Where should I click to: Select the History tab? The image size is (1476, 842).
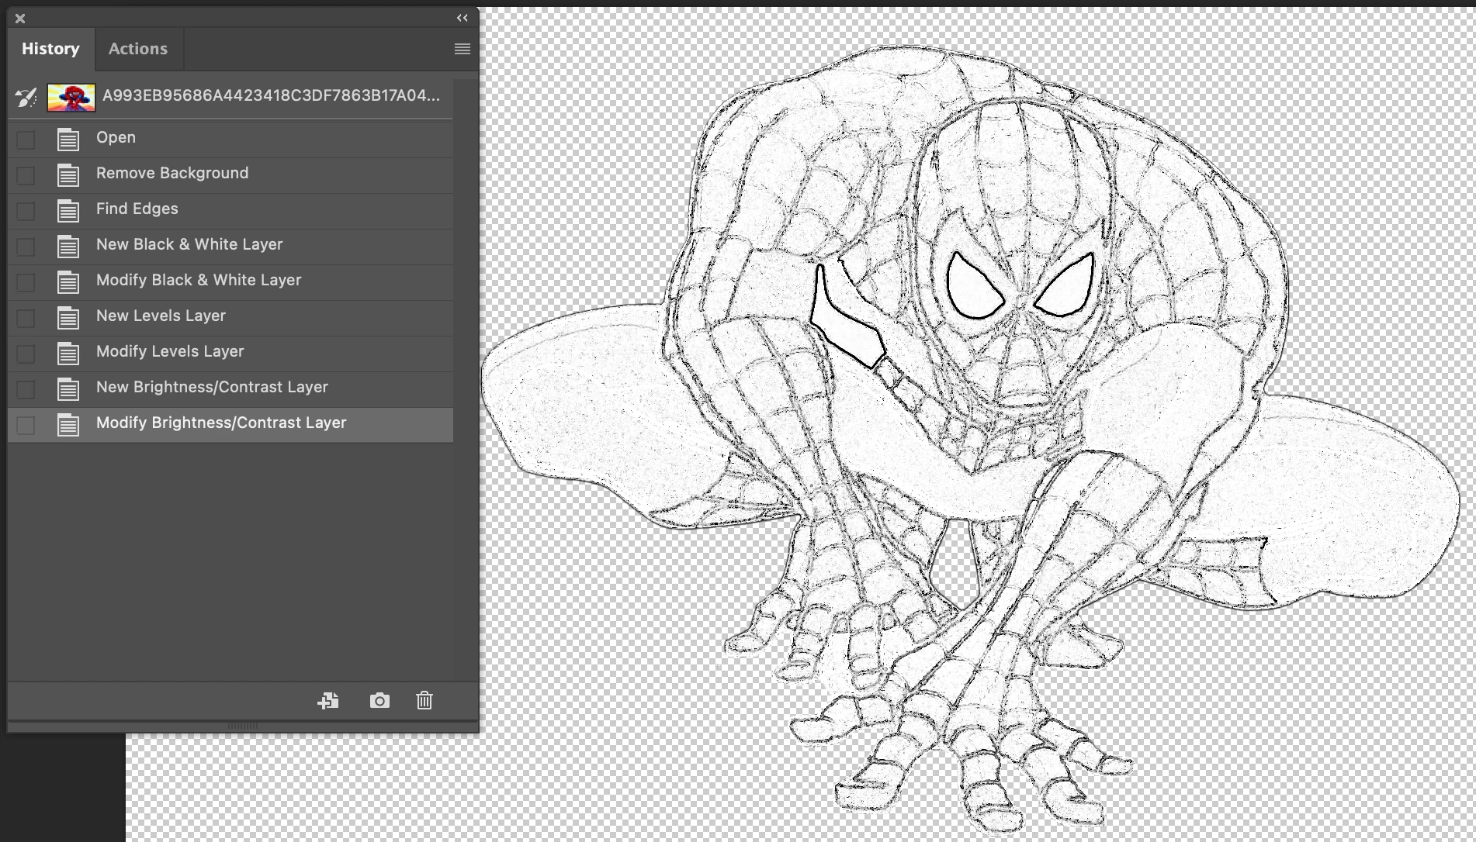click(x=50, y=49)
